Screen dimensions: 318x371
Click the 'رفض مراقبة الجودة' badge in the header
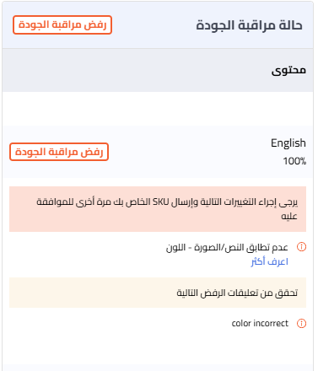point(62,25)
